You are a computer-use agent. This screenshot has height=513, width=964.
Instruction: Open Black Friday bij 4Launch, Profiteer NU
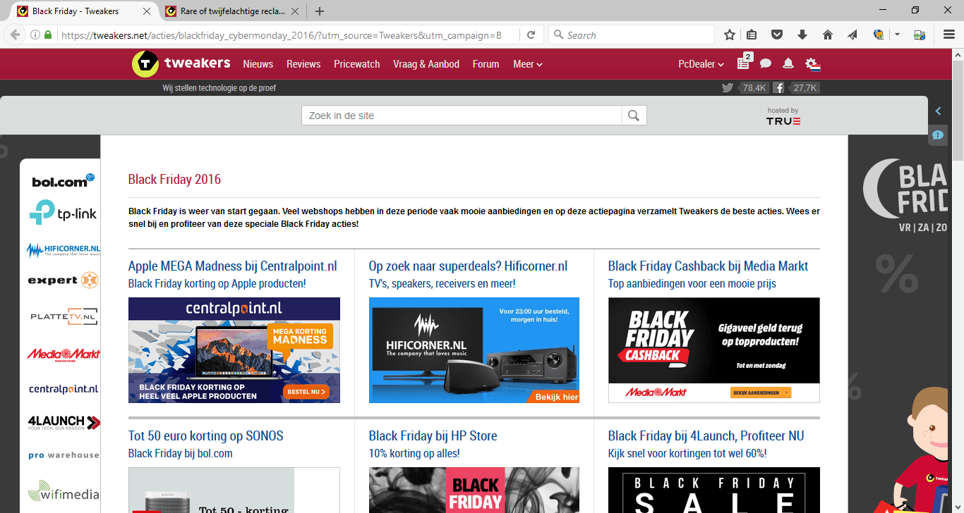point(706,436)
